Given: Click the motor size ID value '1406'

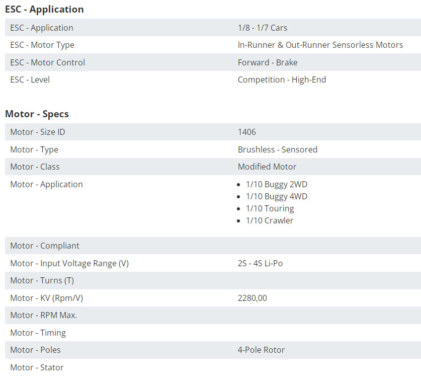Looking at the screenshot, I should point(246,132).
